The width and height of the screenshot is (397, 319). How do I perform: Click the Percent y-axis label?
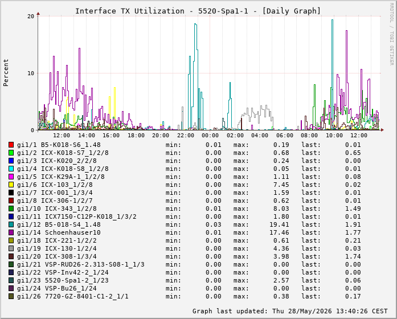[x=6, y=73]
